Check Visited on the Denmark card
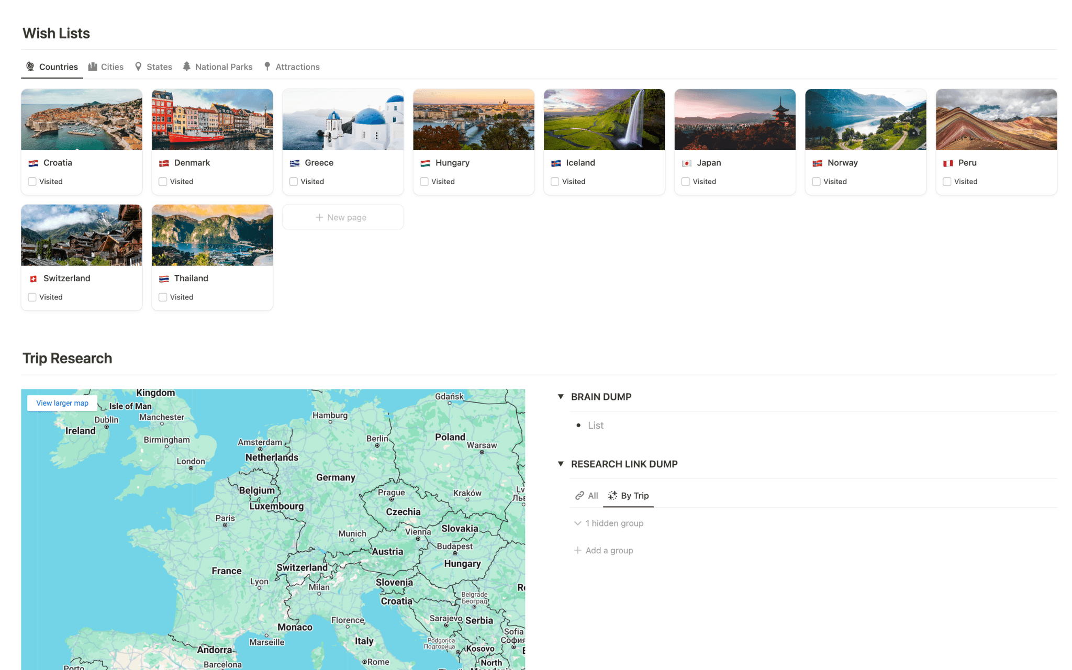Image resolution: width=1072 pixels, height=670 pixels. coord(163,182)
